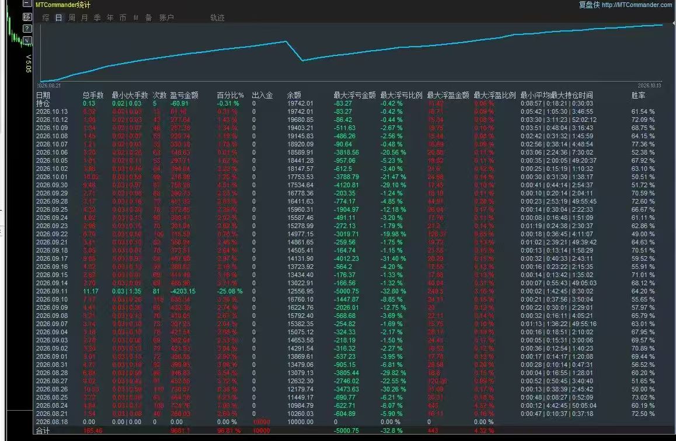Screen dimensions: 676x441
Task: Click the 总手数 column header
Action: click(93, 95)
